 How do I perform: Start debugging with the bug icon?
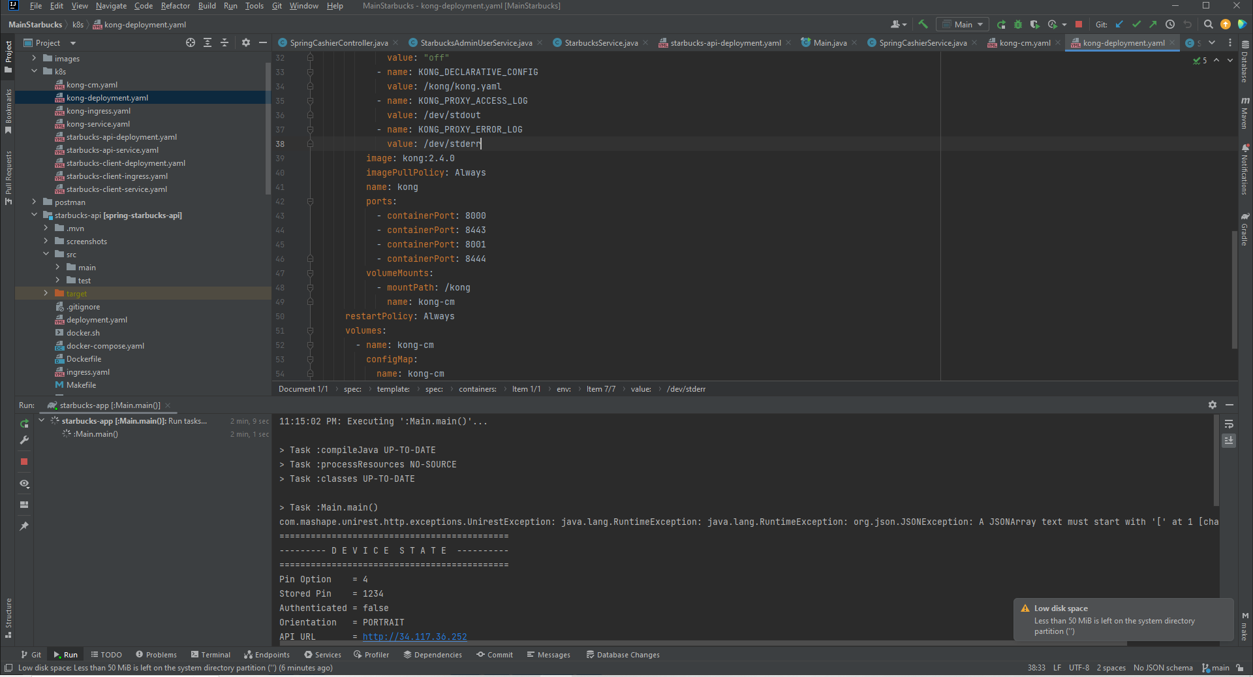tap(1018, 24)
